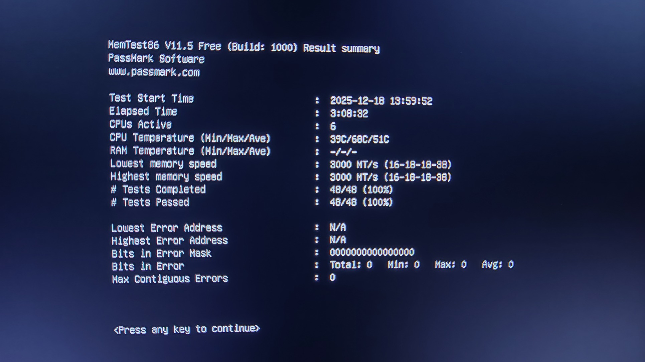Select the Tests Passed 48/48 result
Viewport: 645px width, 362px height.
[x=361, y=202]
